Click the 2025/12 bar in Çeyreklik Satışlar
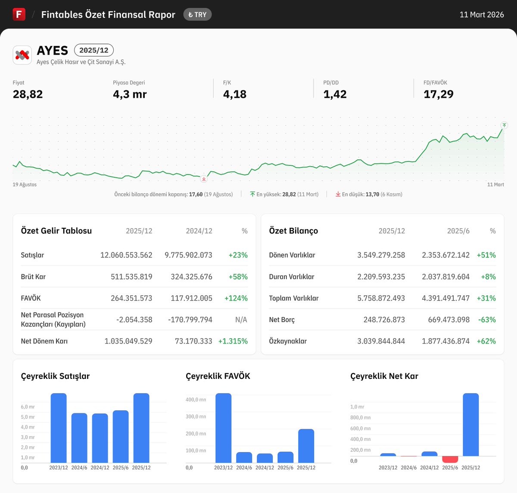The height and width of the screenshot is (493, 517). [142, 428]
